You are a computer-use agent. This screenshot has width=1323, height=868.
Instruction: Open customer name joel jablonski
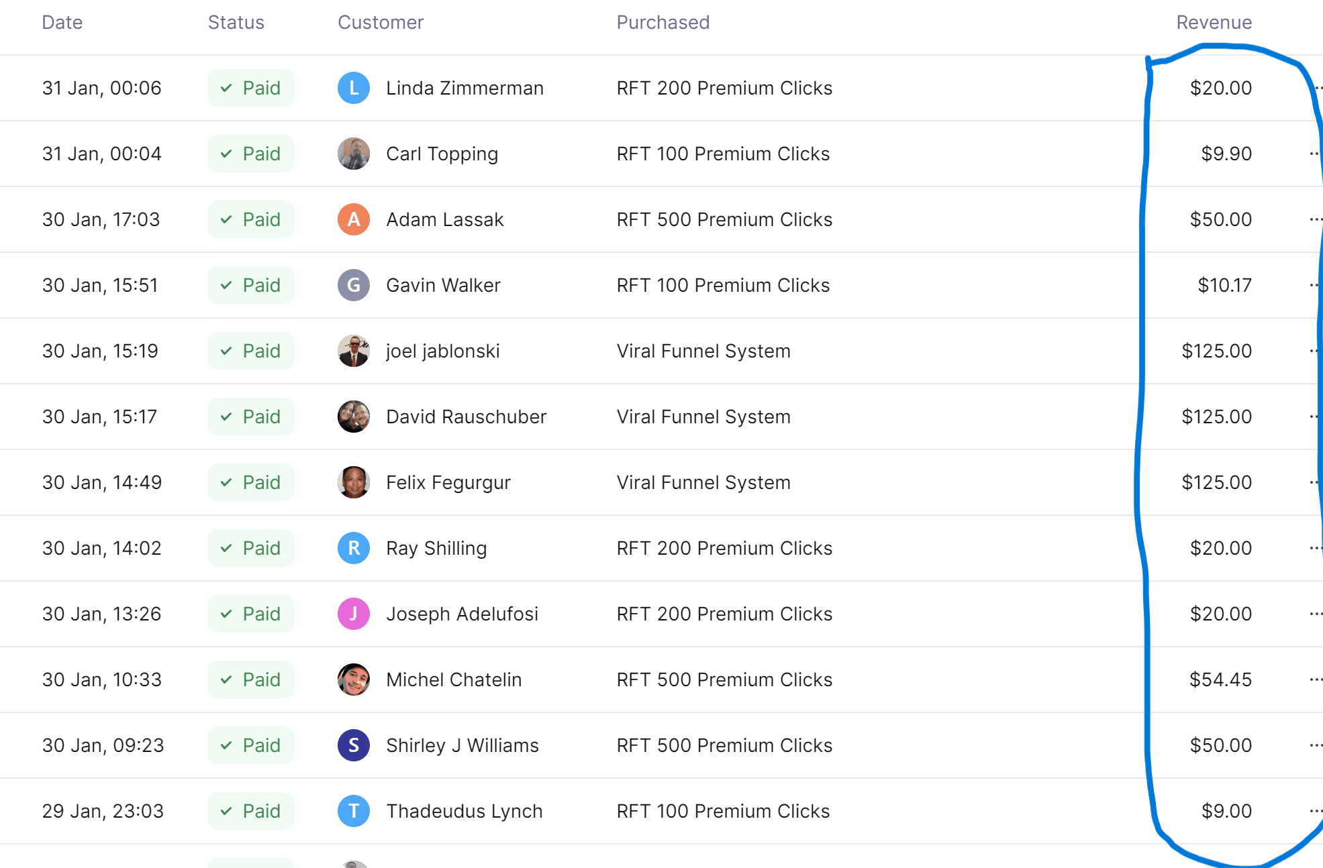pos(443,351)
